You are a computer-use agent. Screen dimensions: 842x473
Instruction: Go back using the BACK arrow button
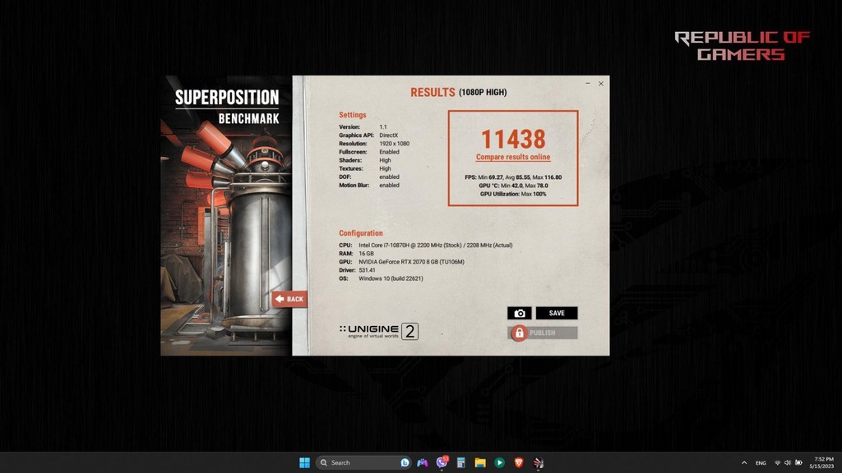point(289,299)
